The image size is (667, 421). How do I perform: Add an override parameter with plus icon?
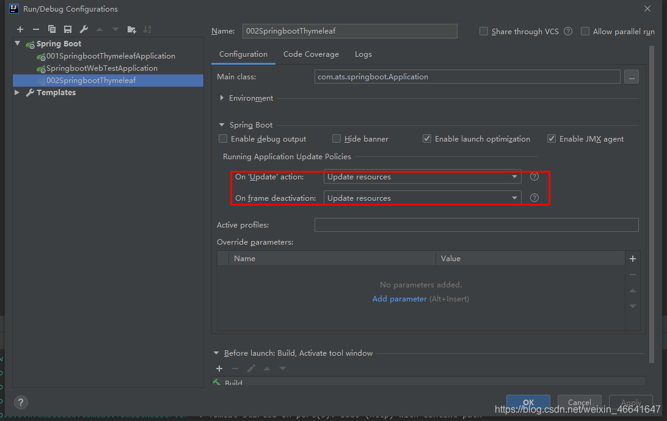(x=633, y=259)
